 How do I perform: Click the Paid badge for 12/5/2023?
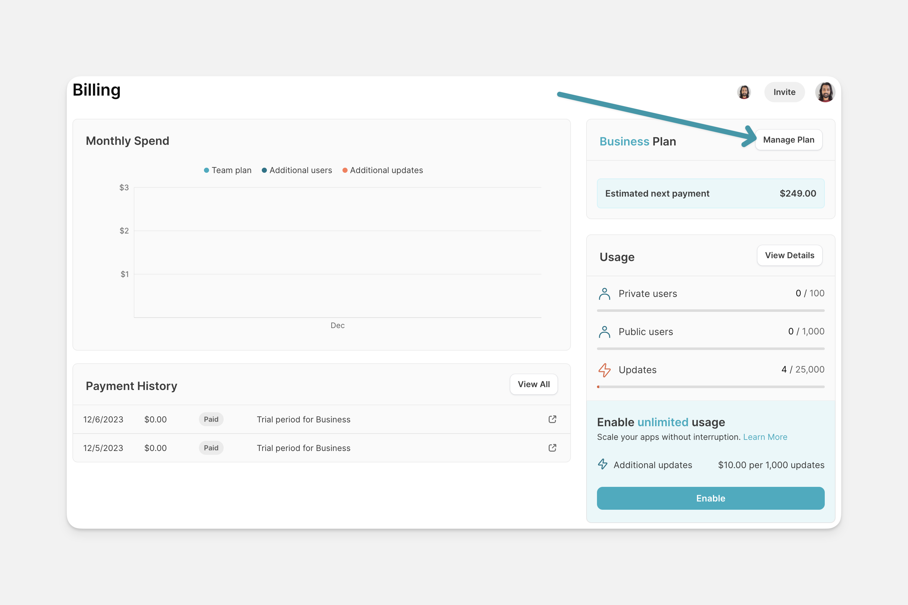(x=211, y=448)
